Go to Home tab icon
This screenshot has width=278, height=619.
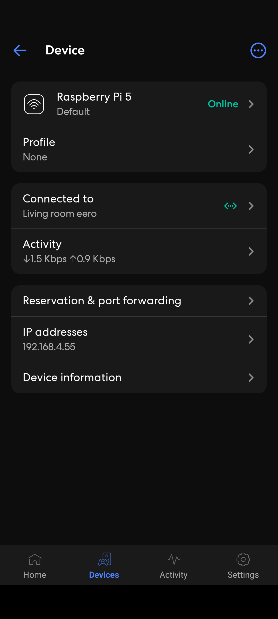tap(35, 559)
